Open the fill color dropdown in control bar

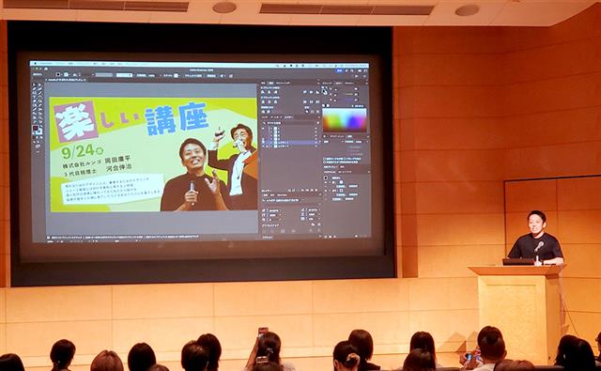[58, 75]
